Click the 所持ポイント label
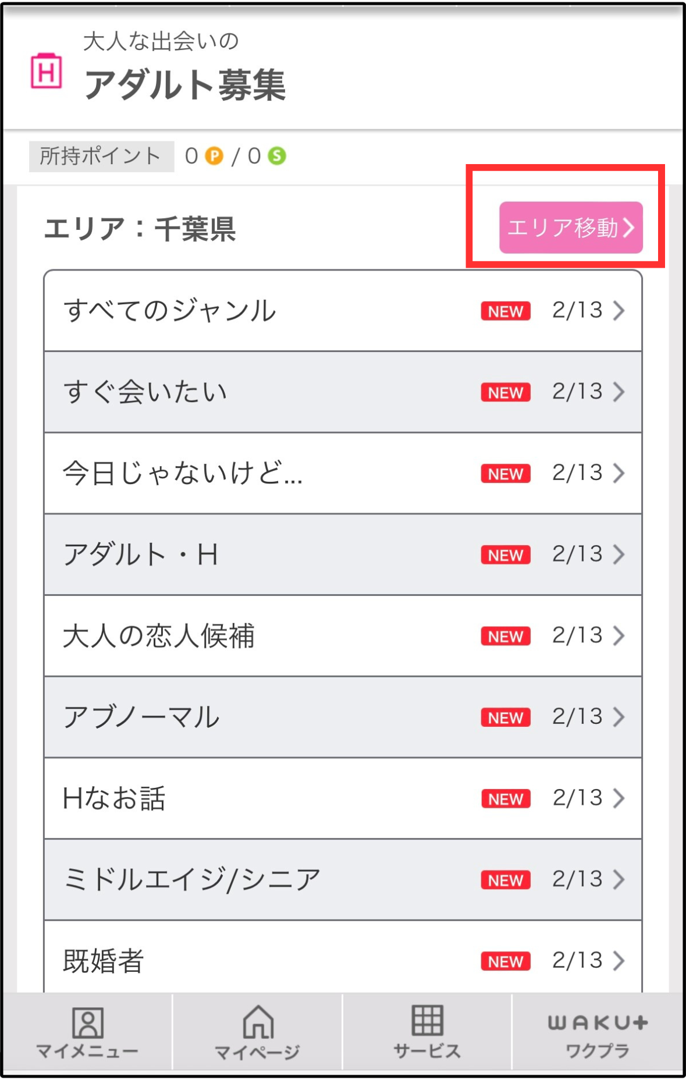The height and width of the screenshot is (1080, 686). (x=101, y=156)
